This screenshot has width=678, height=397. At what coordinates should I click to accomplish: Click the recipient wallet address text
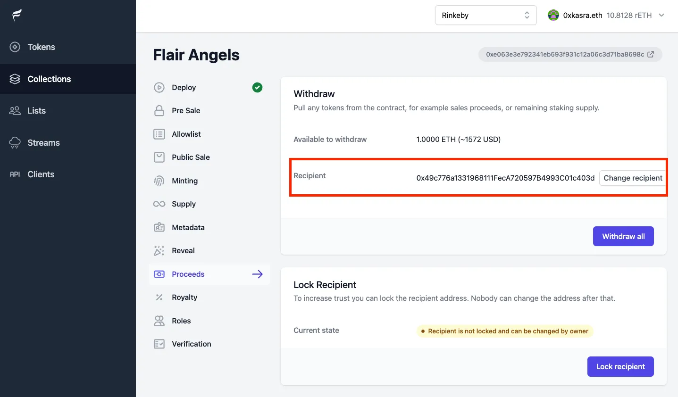[x=505, y=178]
